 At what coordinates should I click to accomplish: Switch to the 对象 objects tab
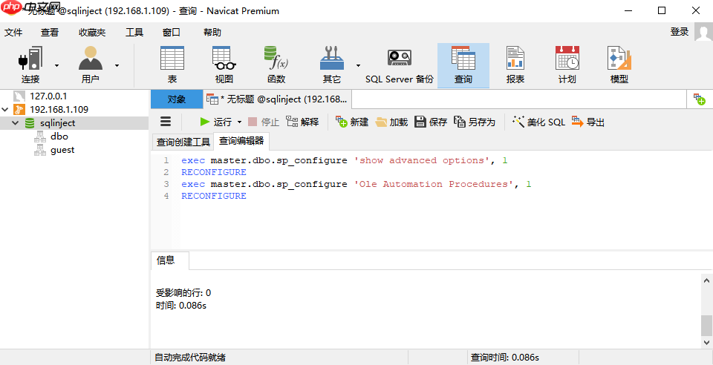177,99
